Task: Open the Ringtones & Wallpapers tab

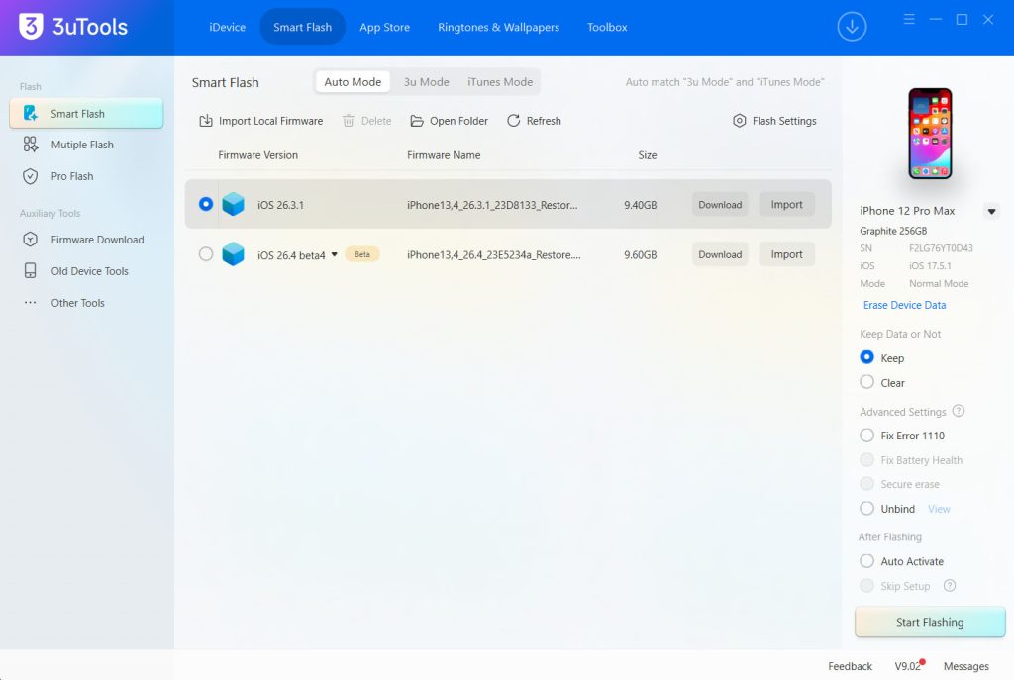Action: 499,27
